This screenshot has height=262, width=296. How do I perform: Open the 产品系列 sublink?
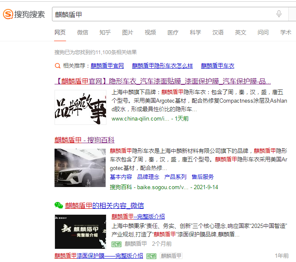[x=175, y=177]
